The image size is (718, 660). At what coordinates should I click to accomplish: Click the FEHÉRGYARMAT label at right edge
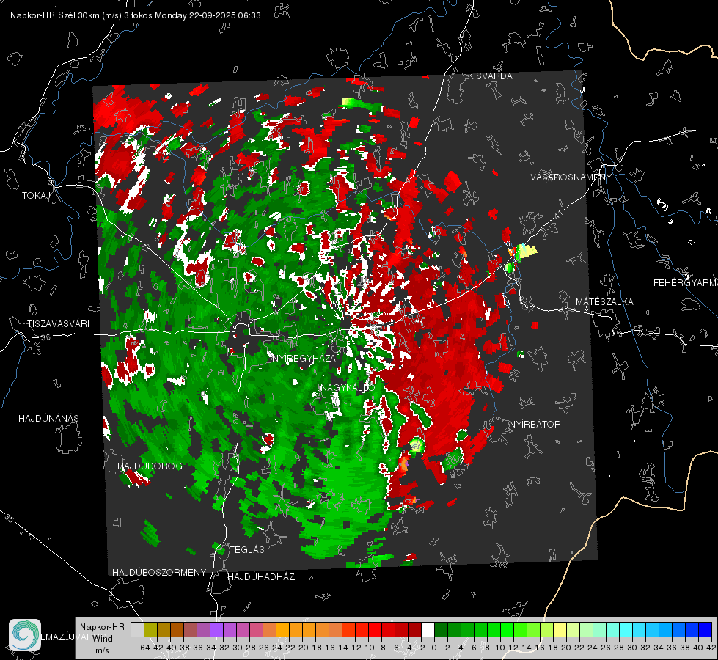pyautogui.click(x=686, y=283)
